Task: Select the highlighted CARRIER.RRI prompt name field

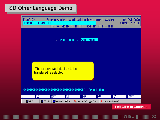Action: pyautogui.click(x=90, y=40)
